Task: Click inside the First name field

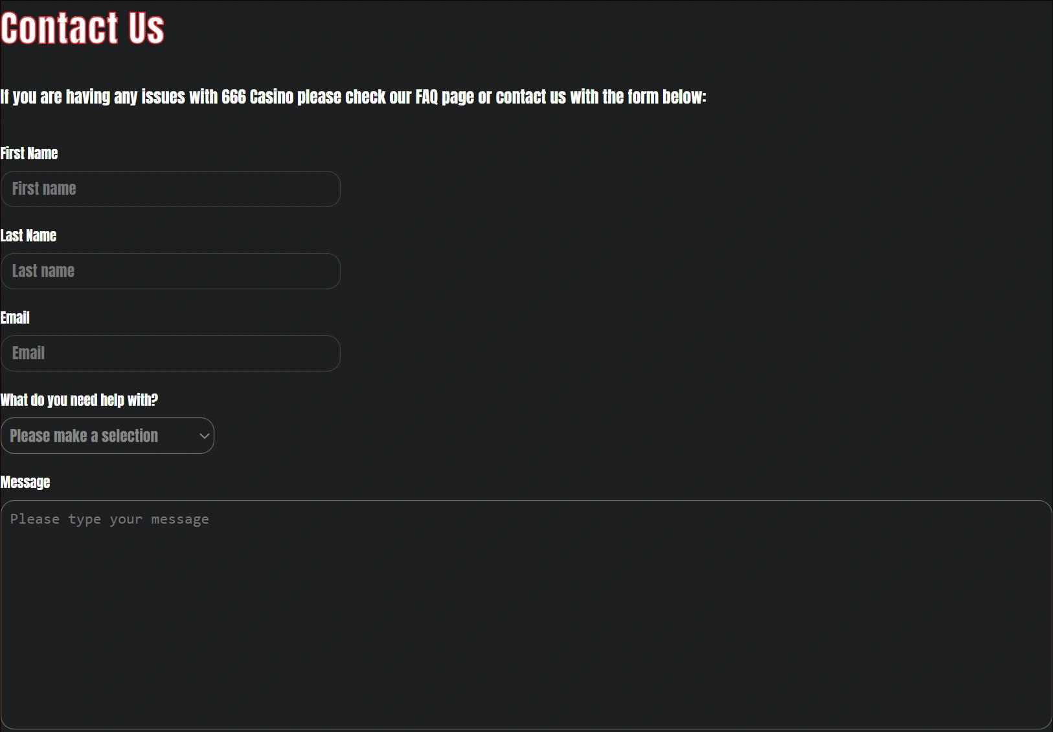Action: pyautogui.click(x=170, y=189)
